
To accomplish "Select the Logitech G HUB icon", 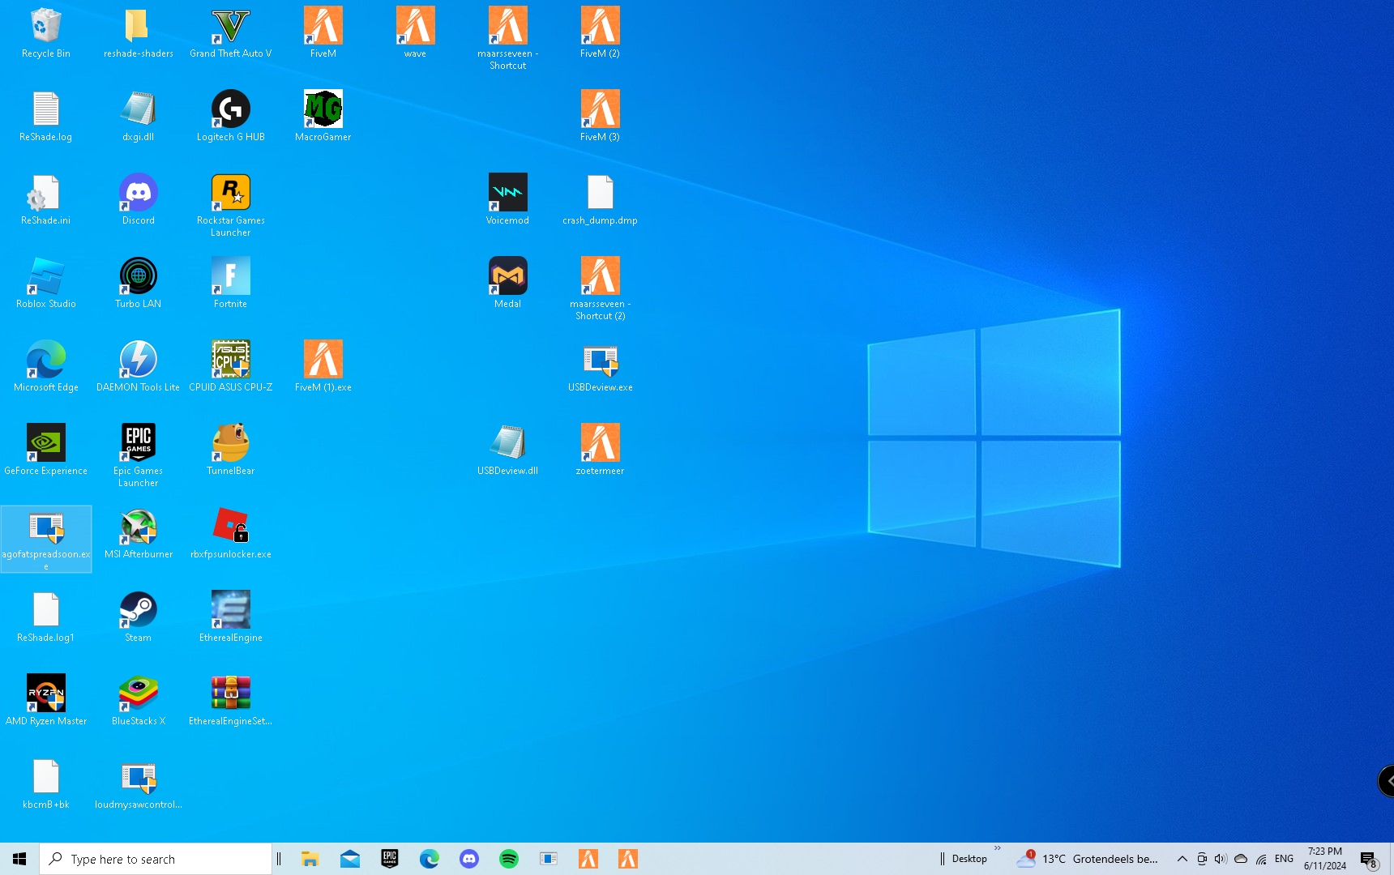I will click(x=231, y=116).
